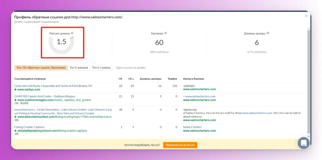Viewport: 322px width, 160px height.
Task: Click the Хотите попробовать Ahrefs? text
Action: [x=142, y=145]
